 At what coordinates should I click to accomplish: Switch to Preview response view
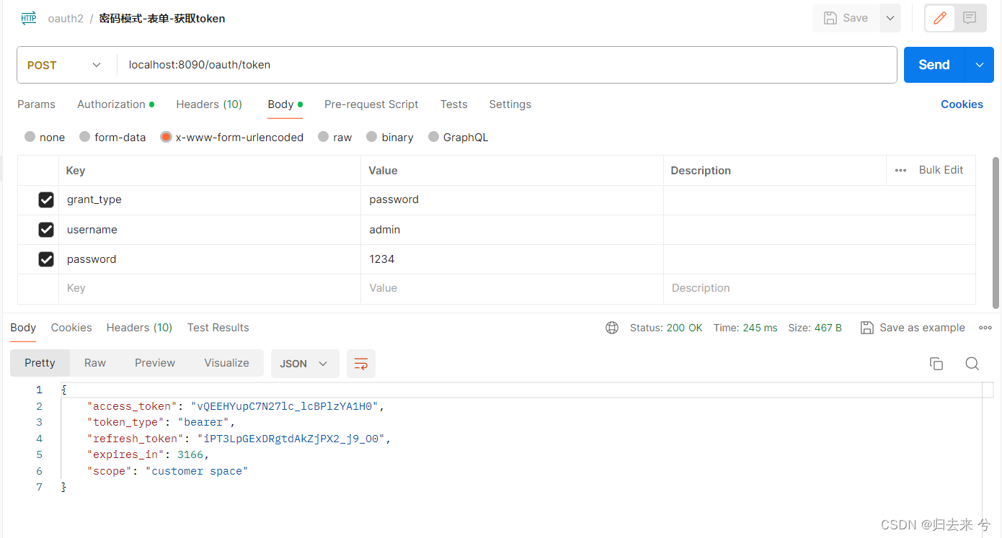tap(155, 363)
